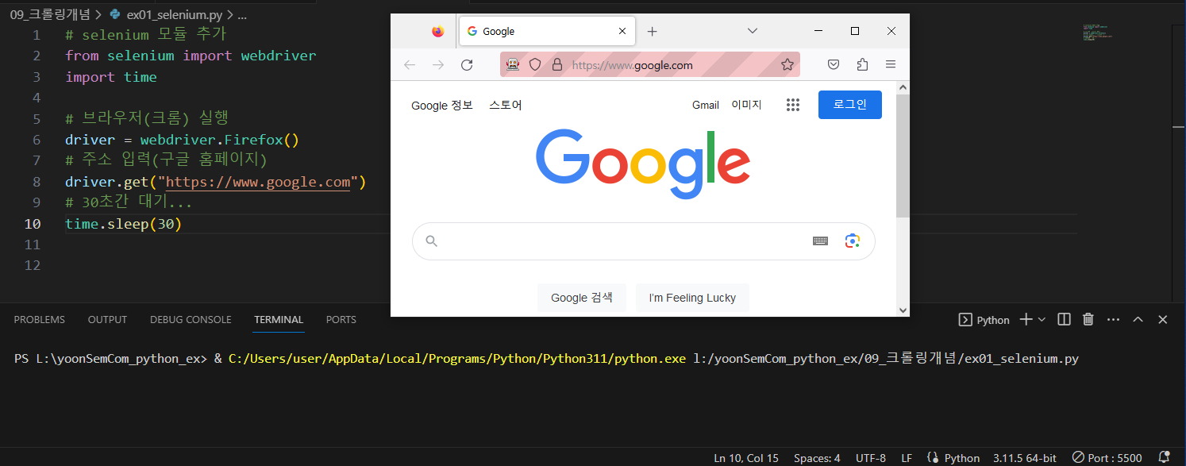Click Live Server 'Port : 5500' status item
Image resolution: width=1186 pixels, height=466 pixels.
[1107, 458]
